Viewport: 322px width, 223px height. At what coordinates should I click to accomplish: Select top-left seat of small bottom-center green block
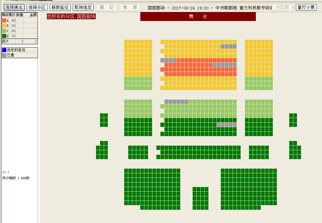[x=195, y=189]
